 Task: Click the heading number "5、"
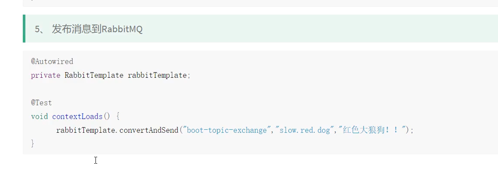40,29
